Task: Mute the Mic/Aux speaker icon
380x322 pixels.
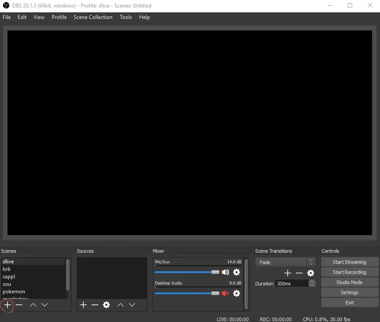Action: (226, 272)
